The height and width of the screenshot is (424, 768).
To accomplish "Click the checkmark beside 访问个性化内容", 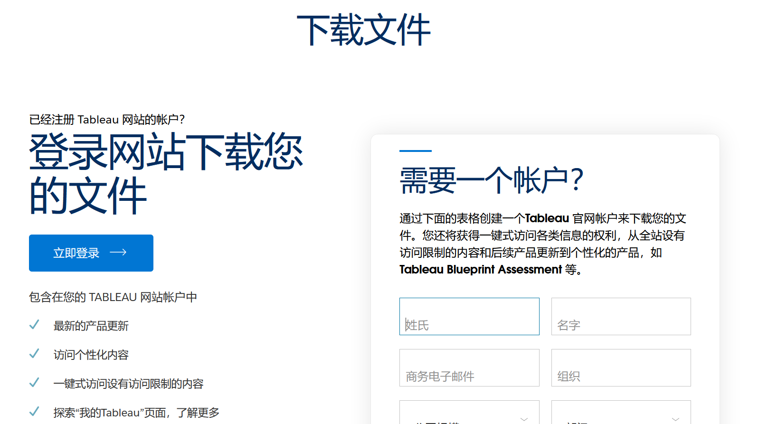I will [34, 354].
